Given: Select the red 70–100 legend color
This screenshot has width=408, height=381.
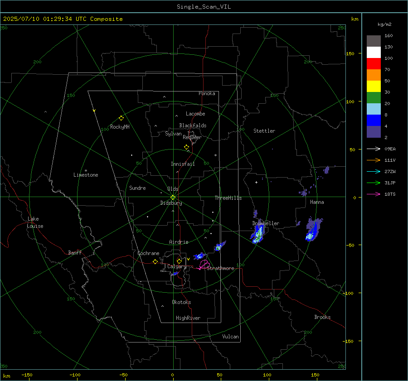Looking at the screenshot, I should tap(374, 64).
